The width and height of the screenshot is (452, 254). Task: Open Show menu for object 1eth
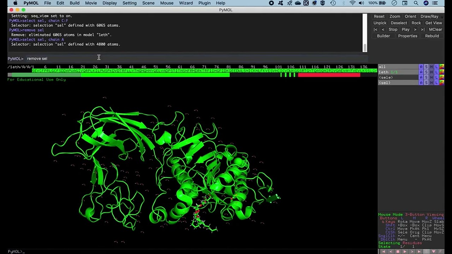click(426, 72)
